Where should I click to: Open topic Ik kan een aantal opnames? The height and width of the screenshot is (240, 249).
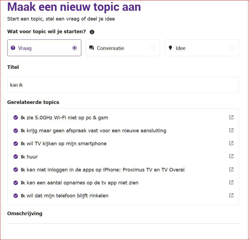(x=80, y=183)
